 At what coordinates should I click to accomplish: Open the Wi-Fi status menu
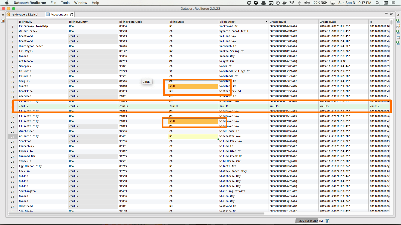(292, 3)
